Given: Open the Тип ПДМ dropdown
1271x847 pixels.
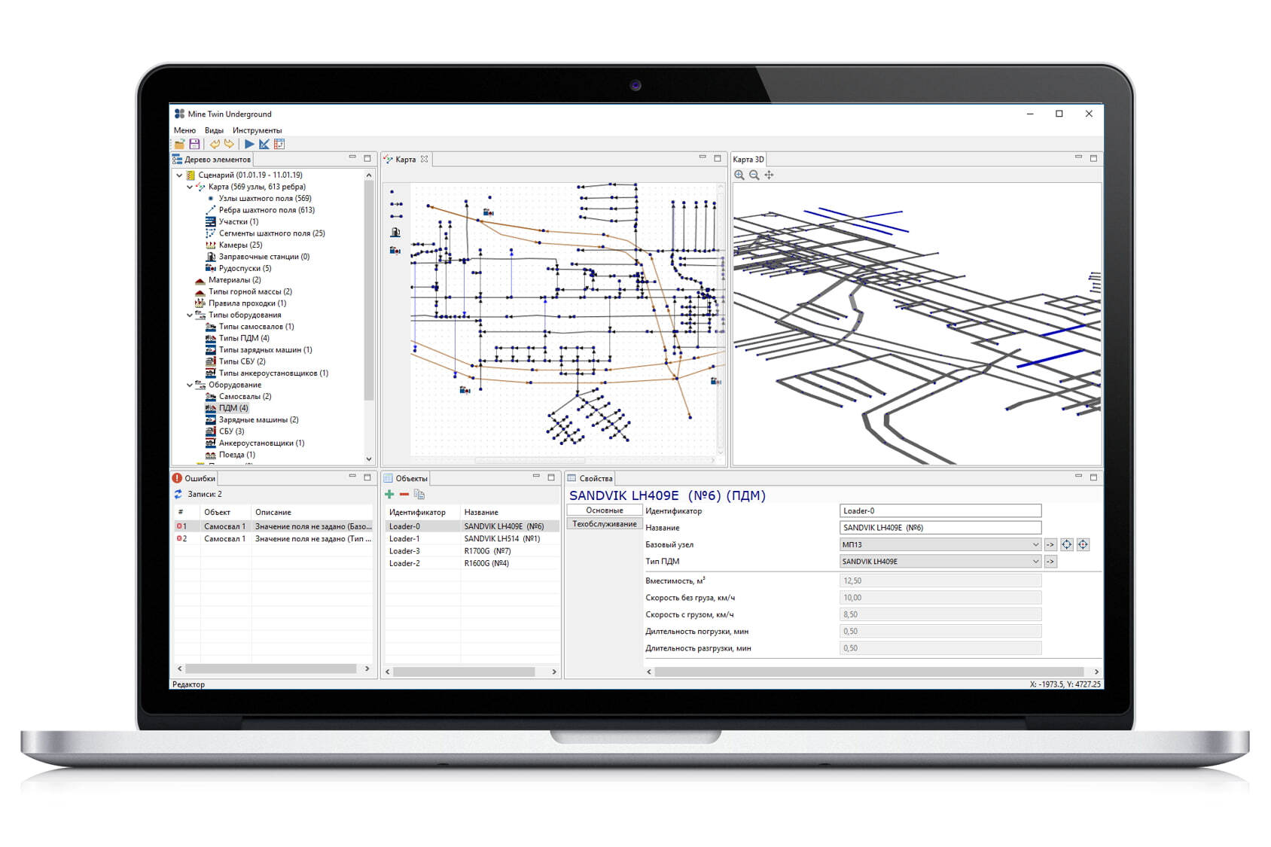Looking at the screenshot, I should coord(1035,561).
